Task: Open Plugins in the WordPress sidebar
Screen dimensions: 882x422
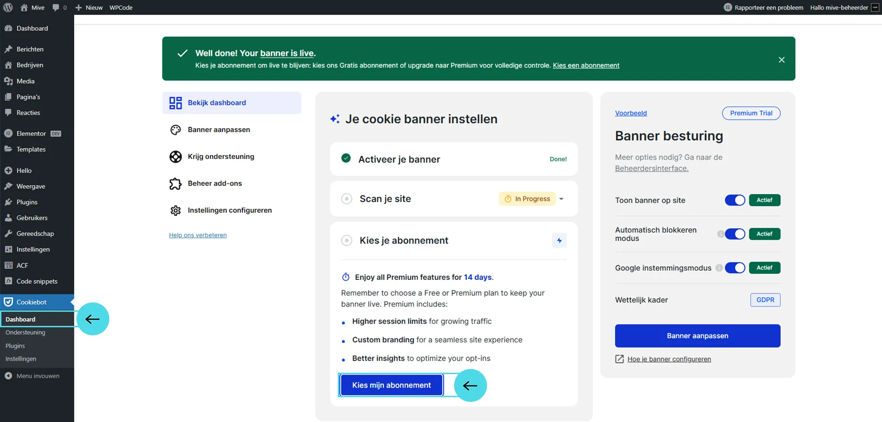Action: point(27,202)
